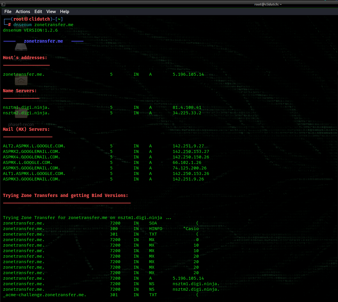The width and height of the screenshot is (338, 302).
Task: Click the nsztm1.digi.ninja name server entry
Action: (x=26, y=107)
